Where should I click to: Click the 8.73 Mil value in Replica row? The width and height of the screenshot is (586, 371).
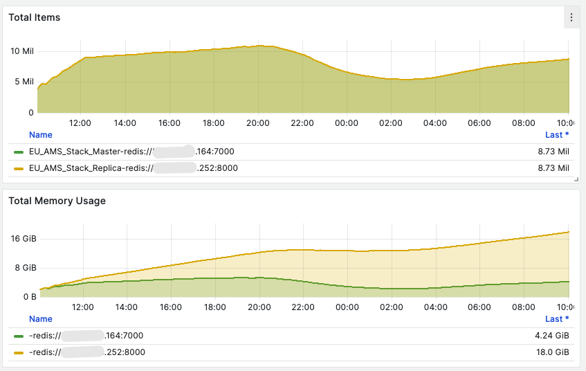point(553,168)
